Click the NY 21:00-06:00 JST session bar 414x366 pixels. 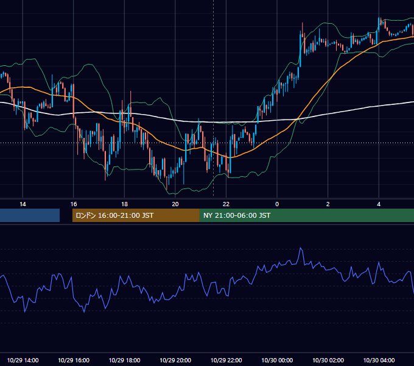(306, 215)
